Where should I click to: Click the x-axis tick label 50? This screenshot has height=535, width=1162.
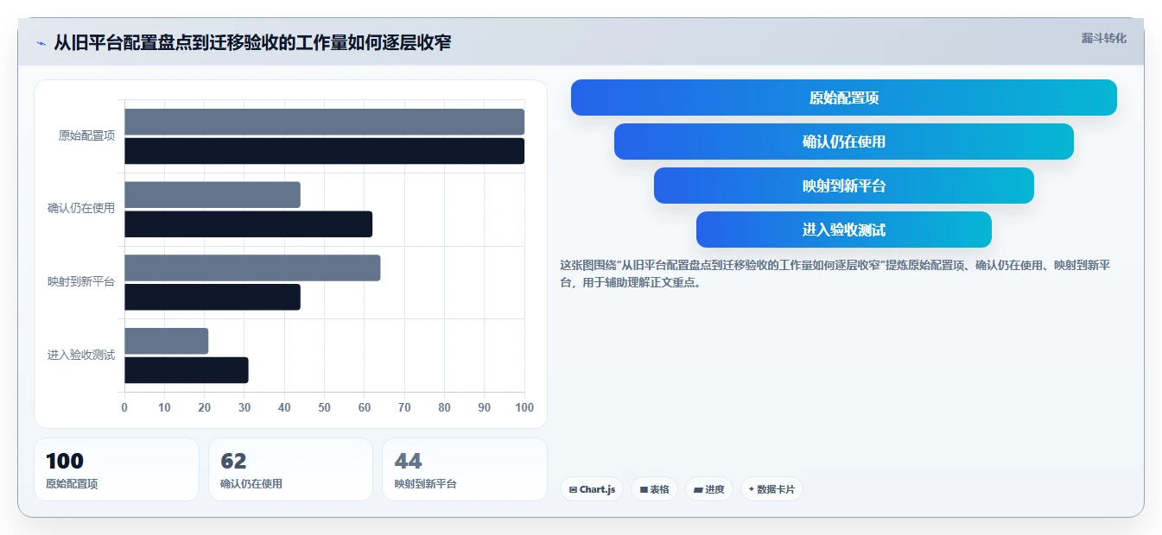click(324, 407)
